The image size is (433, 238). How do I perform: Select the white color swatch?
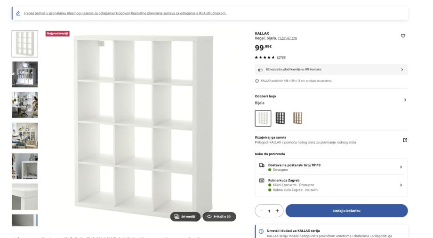coord(263,119)
